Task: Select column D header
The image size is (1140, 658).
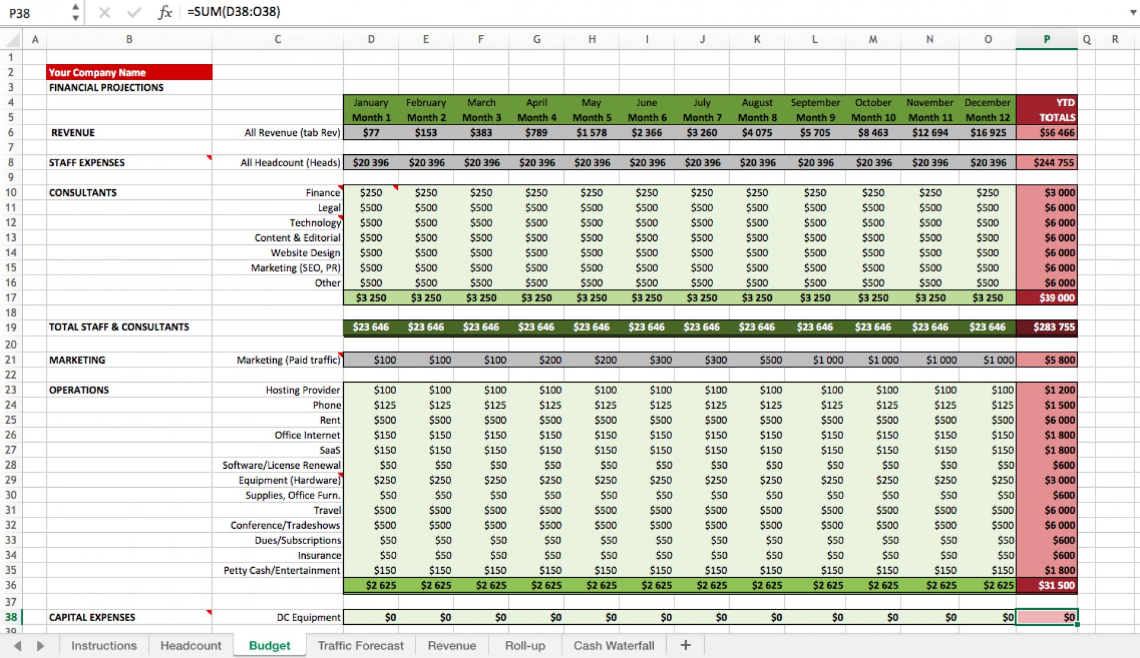Action: click(371, 40)
